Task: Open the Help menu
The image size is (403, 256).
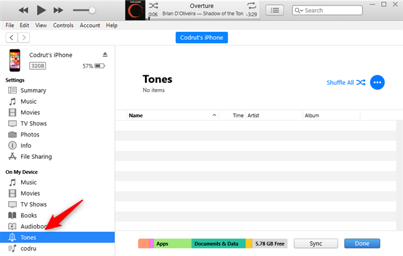Action: point(111,25)
